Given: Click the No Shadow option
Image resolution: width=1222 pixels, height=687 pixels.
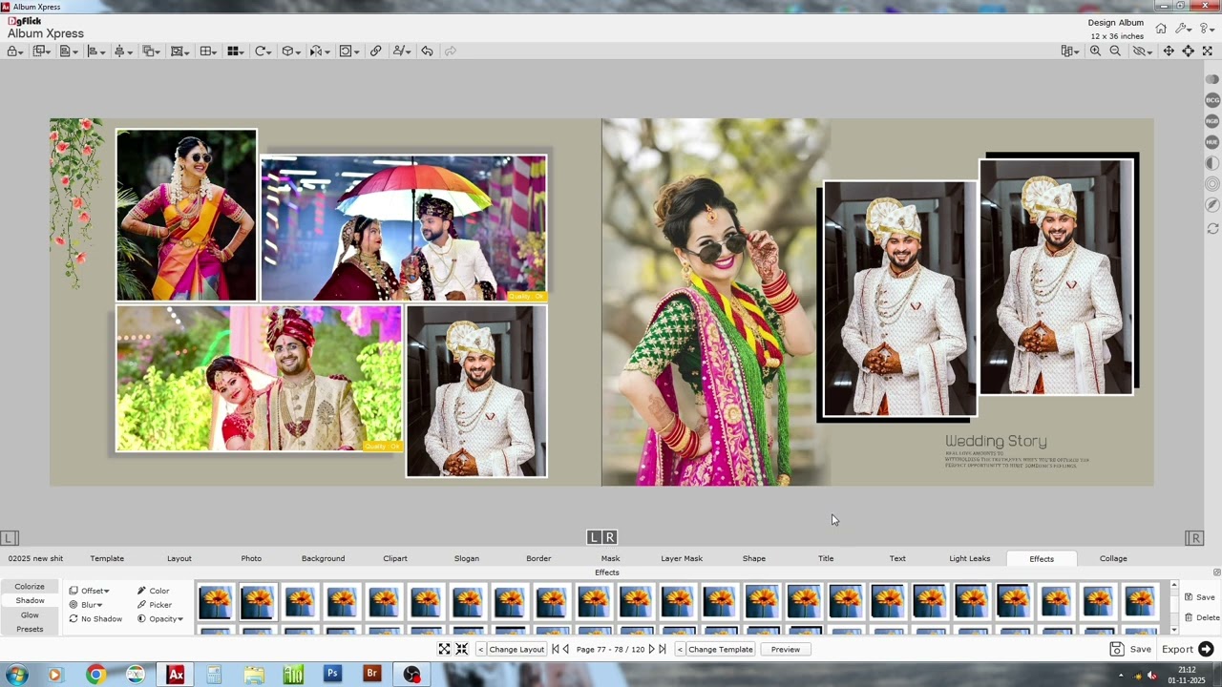Looking at the screenshot, I should (x=95, y=619).
